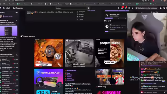Click the crown Prime loot icon
Image resolution: width=167 pixels, height=94 pixels.
(x=160, y=8)
